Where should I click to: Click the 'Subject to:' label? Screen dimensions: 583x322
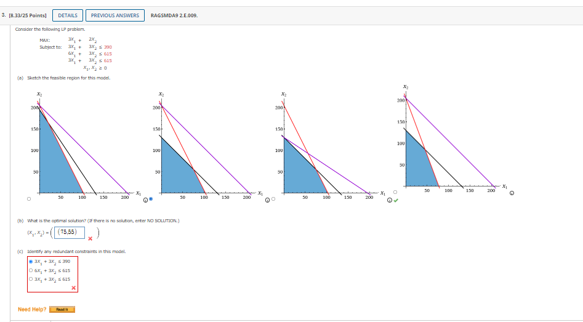pos(50,47)
